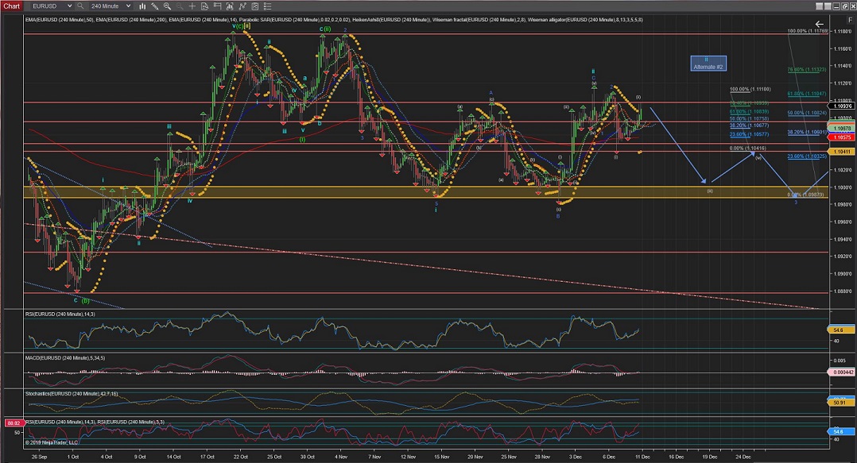Open the Indicators line icon
The height and width of the screenshot is (463, 857).
tap(242, 6)
